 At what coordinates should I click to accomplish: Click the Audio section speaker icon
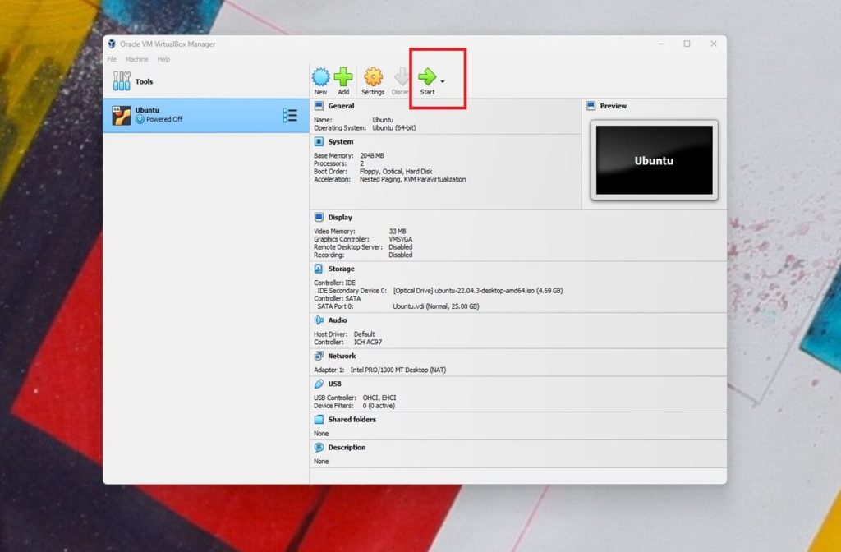[319, 320]
